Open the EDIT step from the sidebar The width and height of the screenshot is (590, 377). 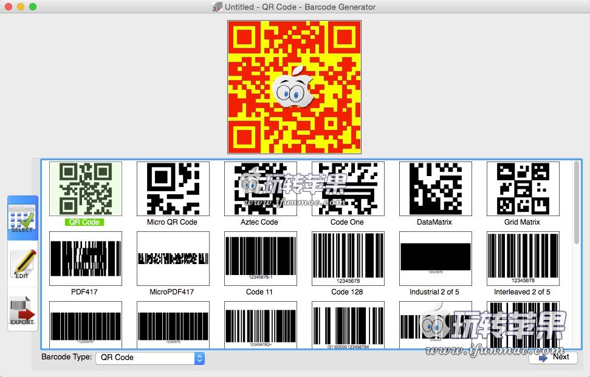coord(22,264)
